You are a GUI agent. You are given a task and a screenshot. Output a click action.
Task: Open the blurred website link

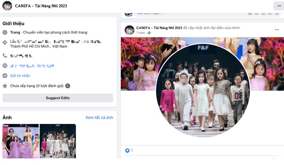point(32,66)
